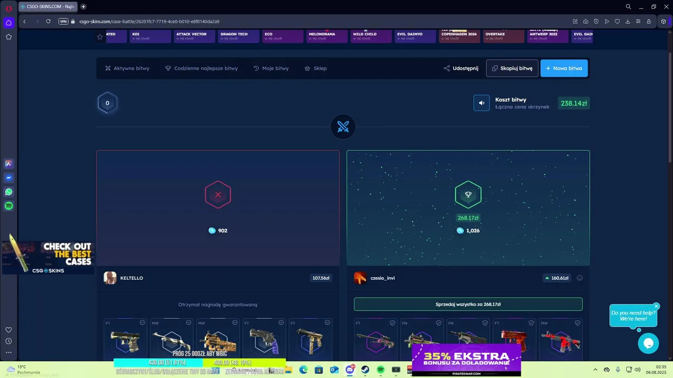Open the ATTACK VECTOR case
The width and height of the screenshot is (673, 378).
tap(195, 36)
